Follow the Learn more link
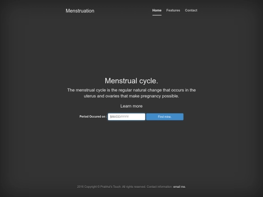Viewport: 263px width, 197px height. click(x=131, y=106)
